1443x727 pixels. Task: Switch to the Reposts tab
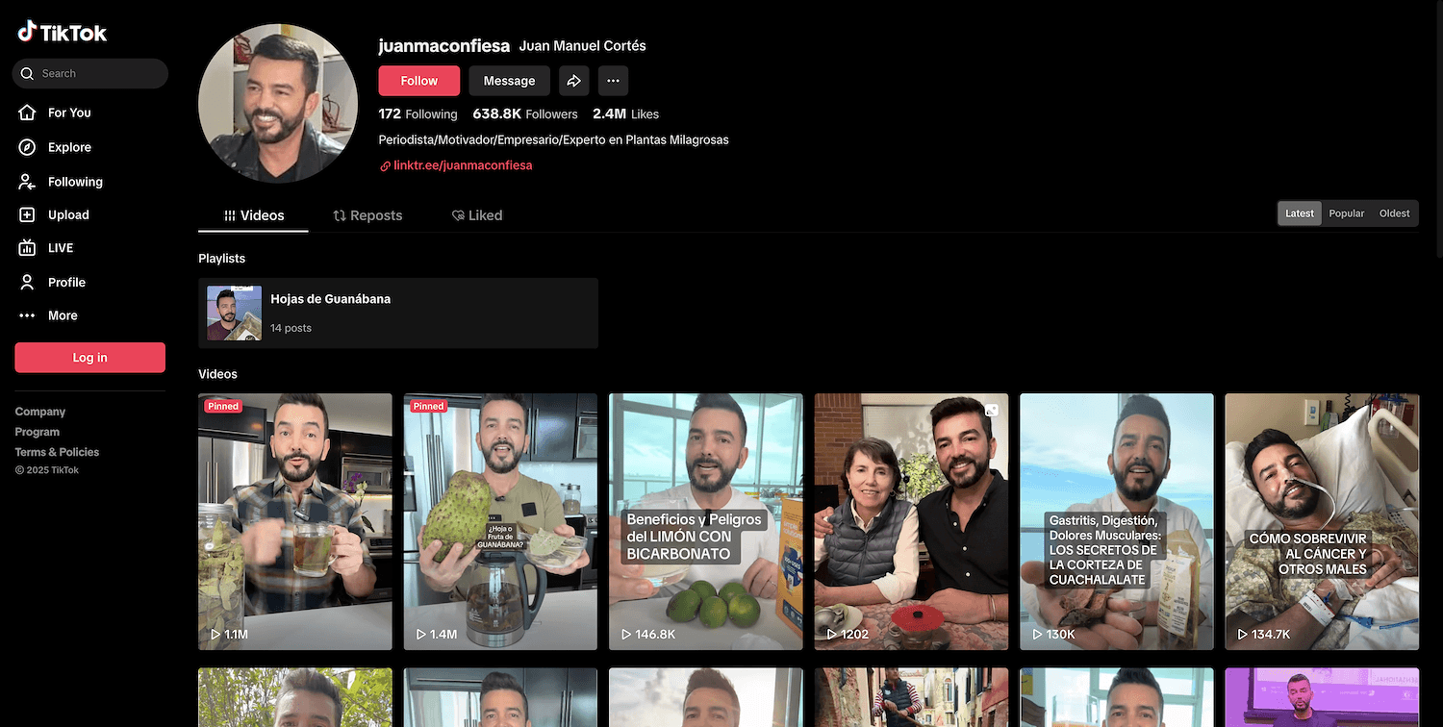367,215
